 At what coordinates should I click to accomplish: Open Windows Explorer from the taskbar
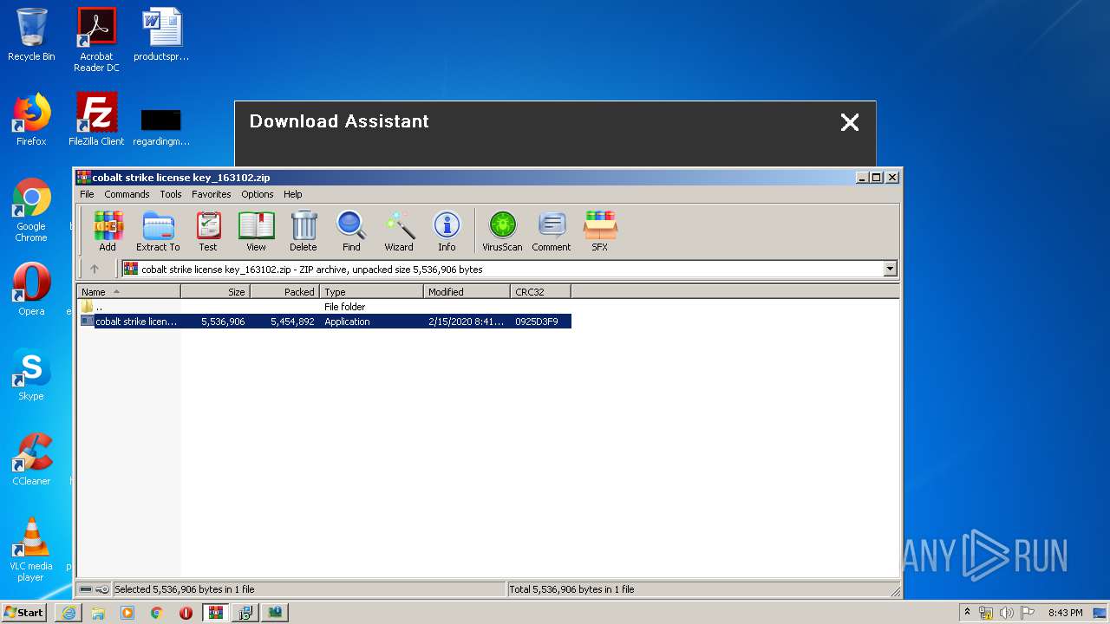98,613
